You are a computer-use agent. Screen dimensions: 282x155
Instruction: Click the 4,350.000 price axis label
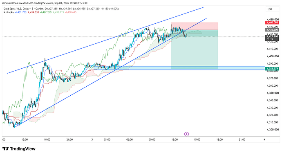[x=273, y=93]
